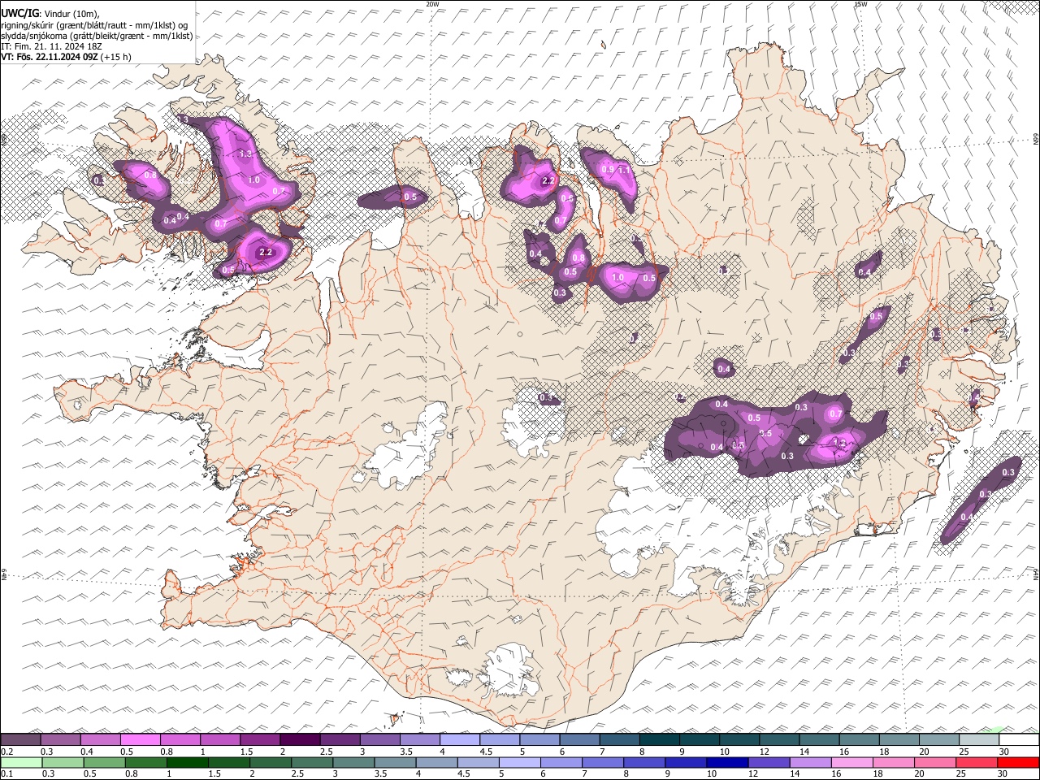1040x780 pixels.
Task: Click the '64N' latitude label on the right edge
Action: 1036,574
